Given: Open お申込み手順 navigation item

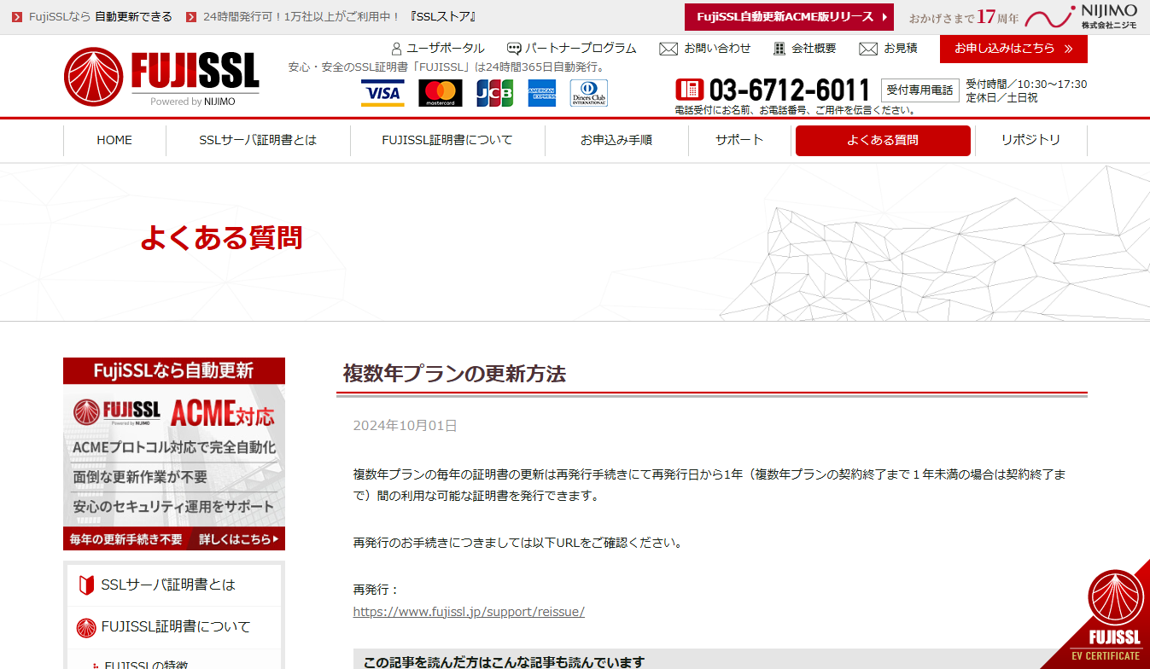Looking at the screenshot, I should (616, 140).
